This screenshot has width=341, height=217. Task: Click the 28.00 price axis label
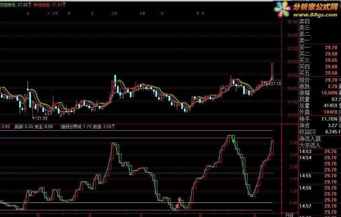point(292,75)
